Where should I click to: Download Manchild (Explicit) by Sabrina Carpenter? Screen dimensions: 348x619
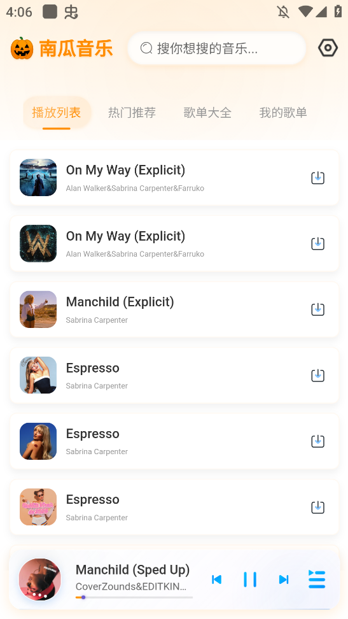click(317, 309)
